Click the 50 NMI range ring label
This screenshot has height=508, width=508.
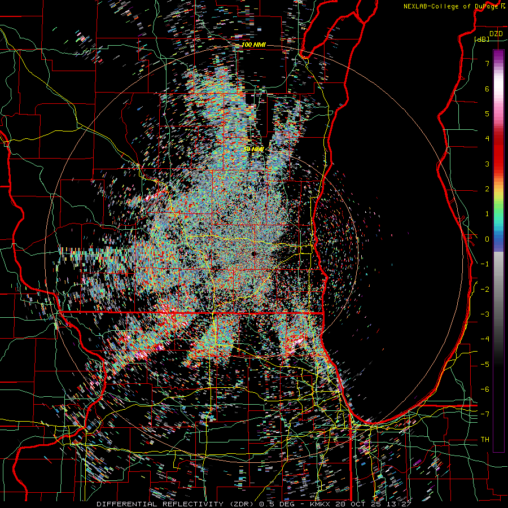pyautogui.click(x=253, y=149)
